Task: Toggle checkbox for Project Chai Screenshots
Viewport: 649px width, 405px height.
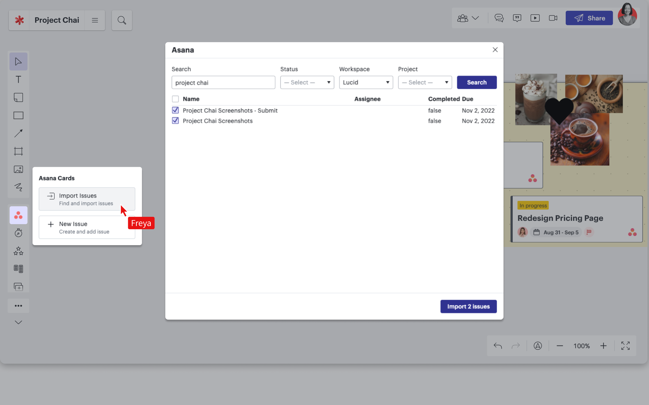Action: (x=175, y=121)
